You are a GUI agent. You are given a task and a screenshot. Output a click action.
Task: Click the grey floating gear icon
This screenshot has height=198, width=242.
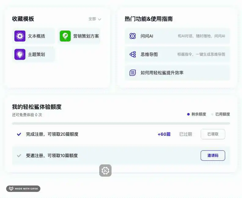pyautogui.click(x=106, y=171)
